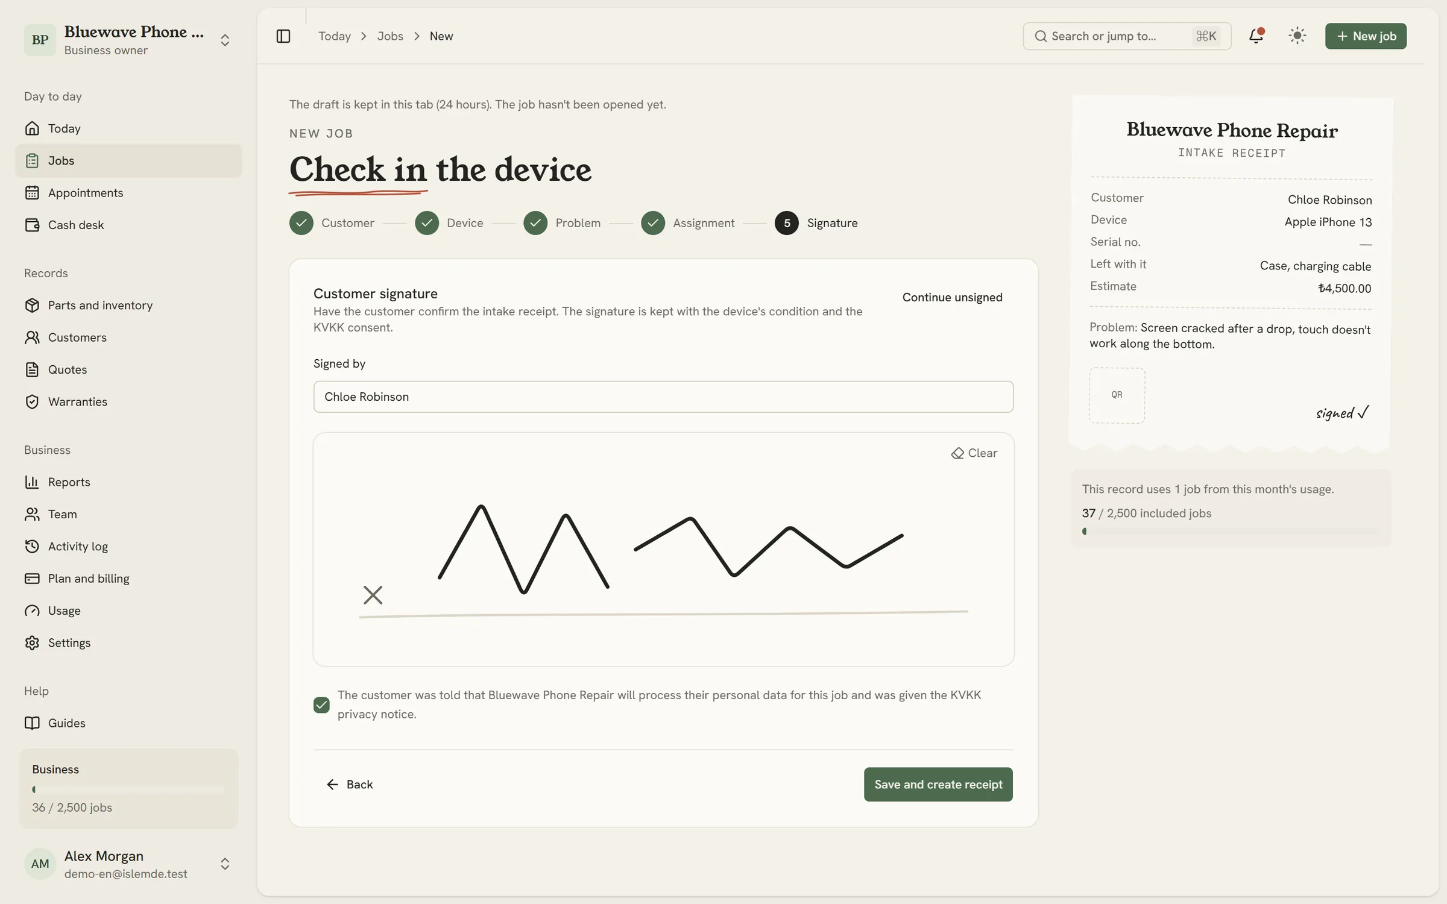Image resolution: width=1447 pixels, height=904 pixels.
Task: Go to the Problem step
Action: tap(562, 223)
